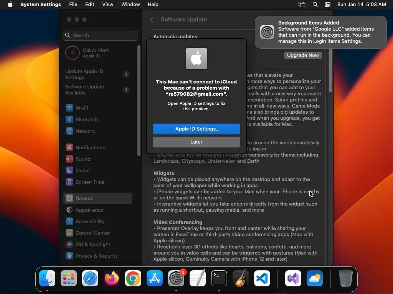Open TextEdit from the Dock

(198, 278)
